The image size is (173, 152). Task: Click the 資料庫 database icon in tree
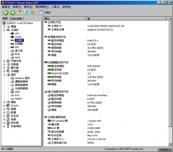pyautogui.click(x=8, y=123)
